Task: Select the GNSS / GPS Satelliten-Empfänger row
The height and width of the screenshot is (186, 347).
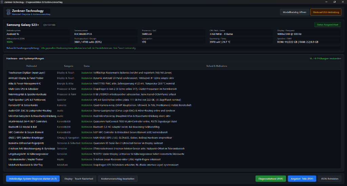Action: click(173, 138)
